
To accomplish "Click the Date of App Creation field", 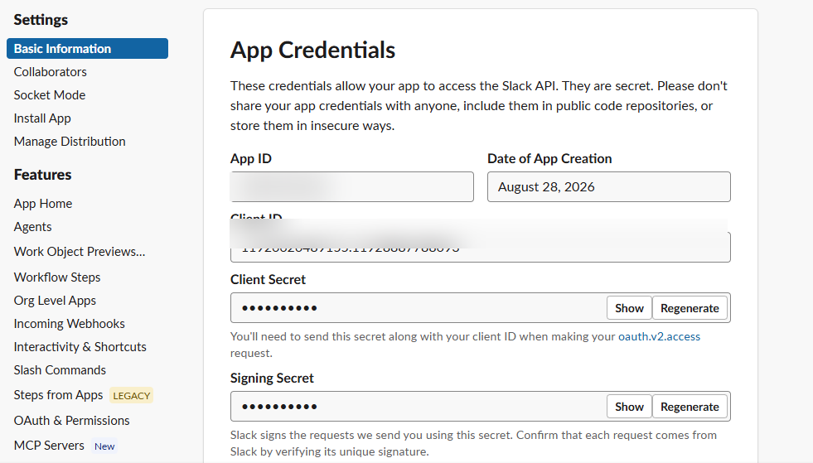I will pyautogui.click(x=608, y=186).
